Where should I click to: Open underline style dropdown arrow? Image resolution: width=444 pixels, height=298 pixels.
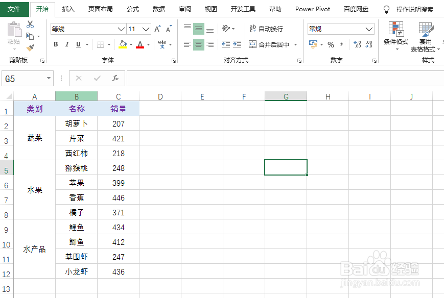[x=87, y=44]
